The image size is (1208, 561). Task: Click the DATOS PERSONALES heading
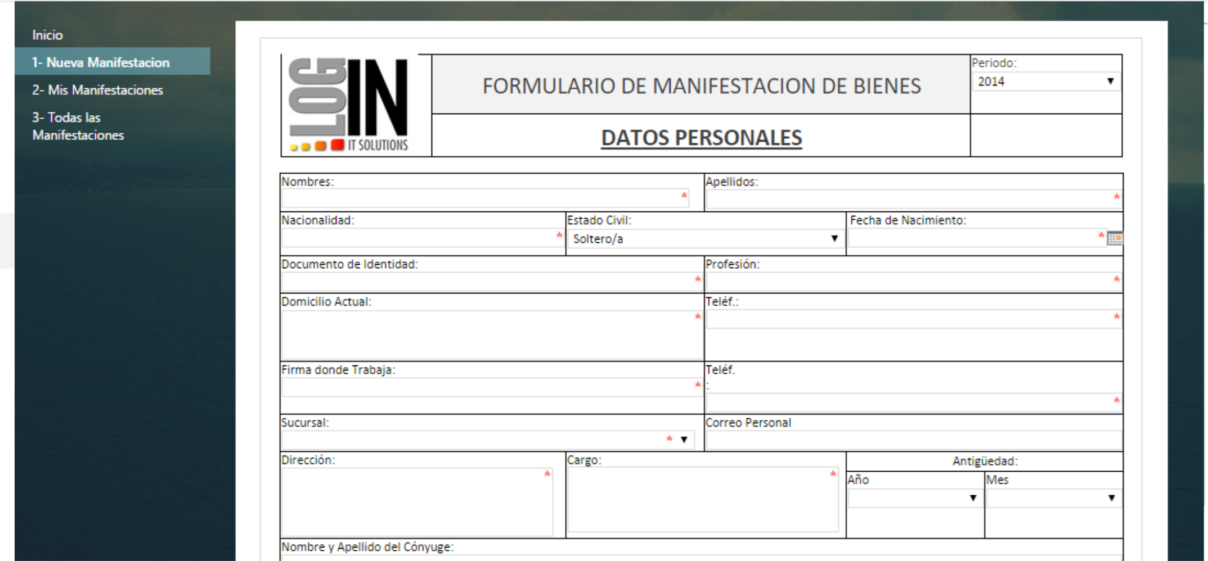click(x=701, y=138)
